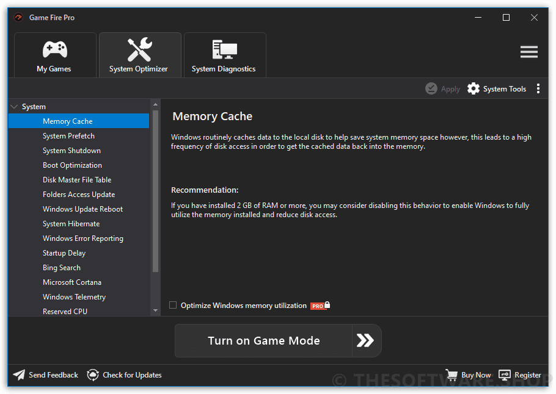Select System Prefetch item
556x394 pixels.
(x=79, y=136)
